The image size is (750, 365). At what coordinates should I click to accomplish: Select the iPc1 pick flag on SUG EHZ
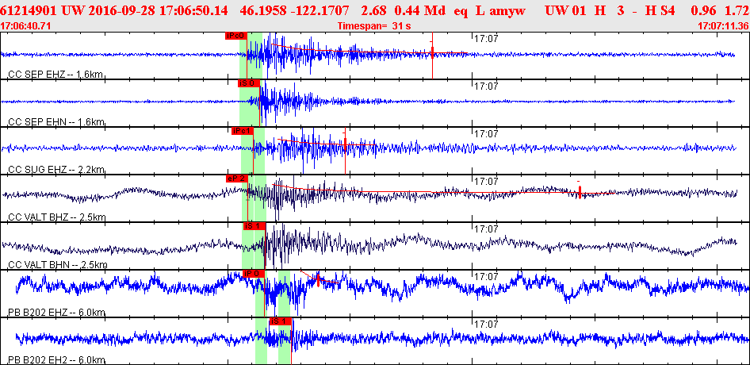(x=243, y=131)
